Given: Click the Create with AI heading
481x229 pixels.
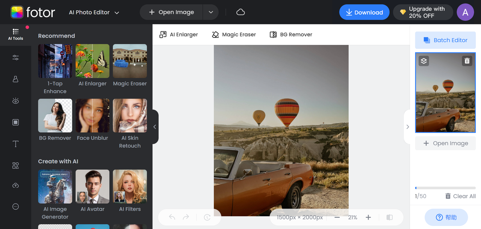Looking at the screenshot, I should point(58,161).
